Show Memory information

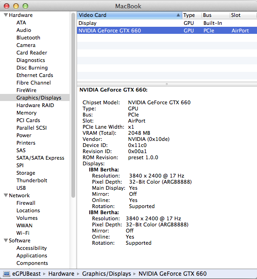(26, 113)
